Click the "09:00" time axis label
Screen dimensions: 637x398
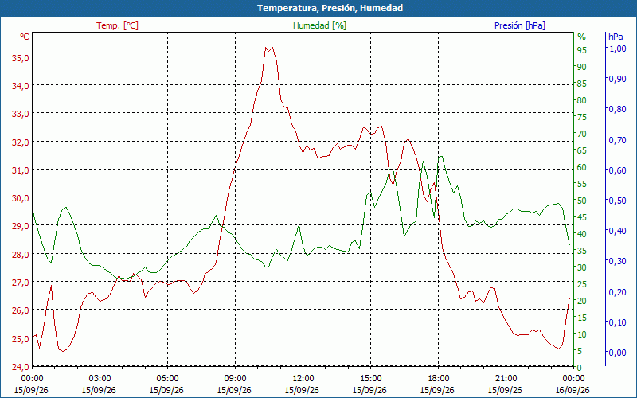(235, 379)
